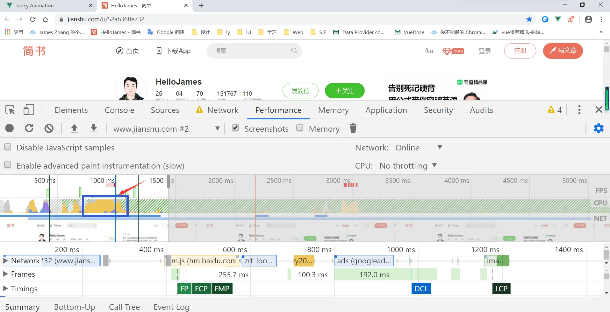Show more bookmarks with the chevron
This screenshot has width=610, height=312.
pyautogui.click(x=601, y=32)
